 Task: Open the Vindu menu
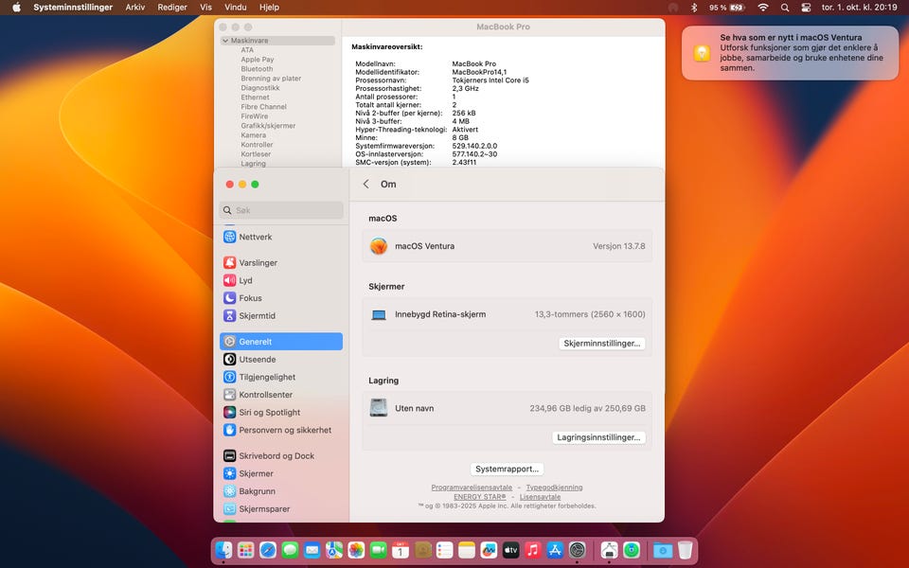(x=236, y=8)
